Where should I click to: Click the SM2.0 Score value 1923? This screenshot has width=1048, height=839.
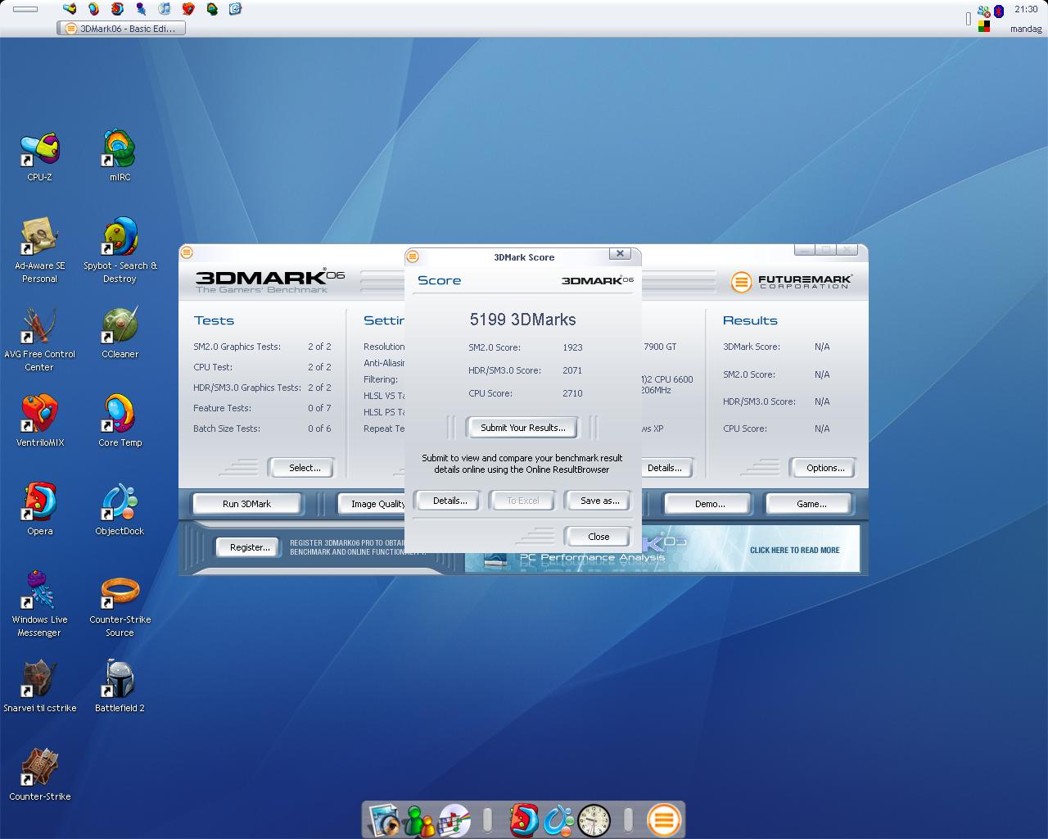(x=572, y=347)
